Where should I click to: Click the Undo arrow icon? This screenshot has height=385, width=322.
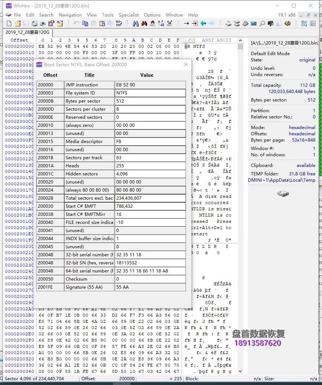[x=76, y=24]
